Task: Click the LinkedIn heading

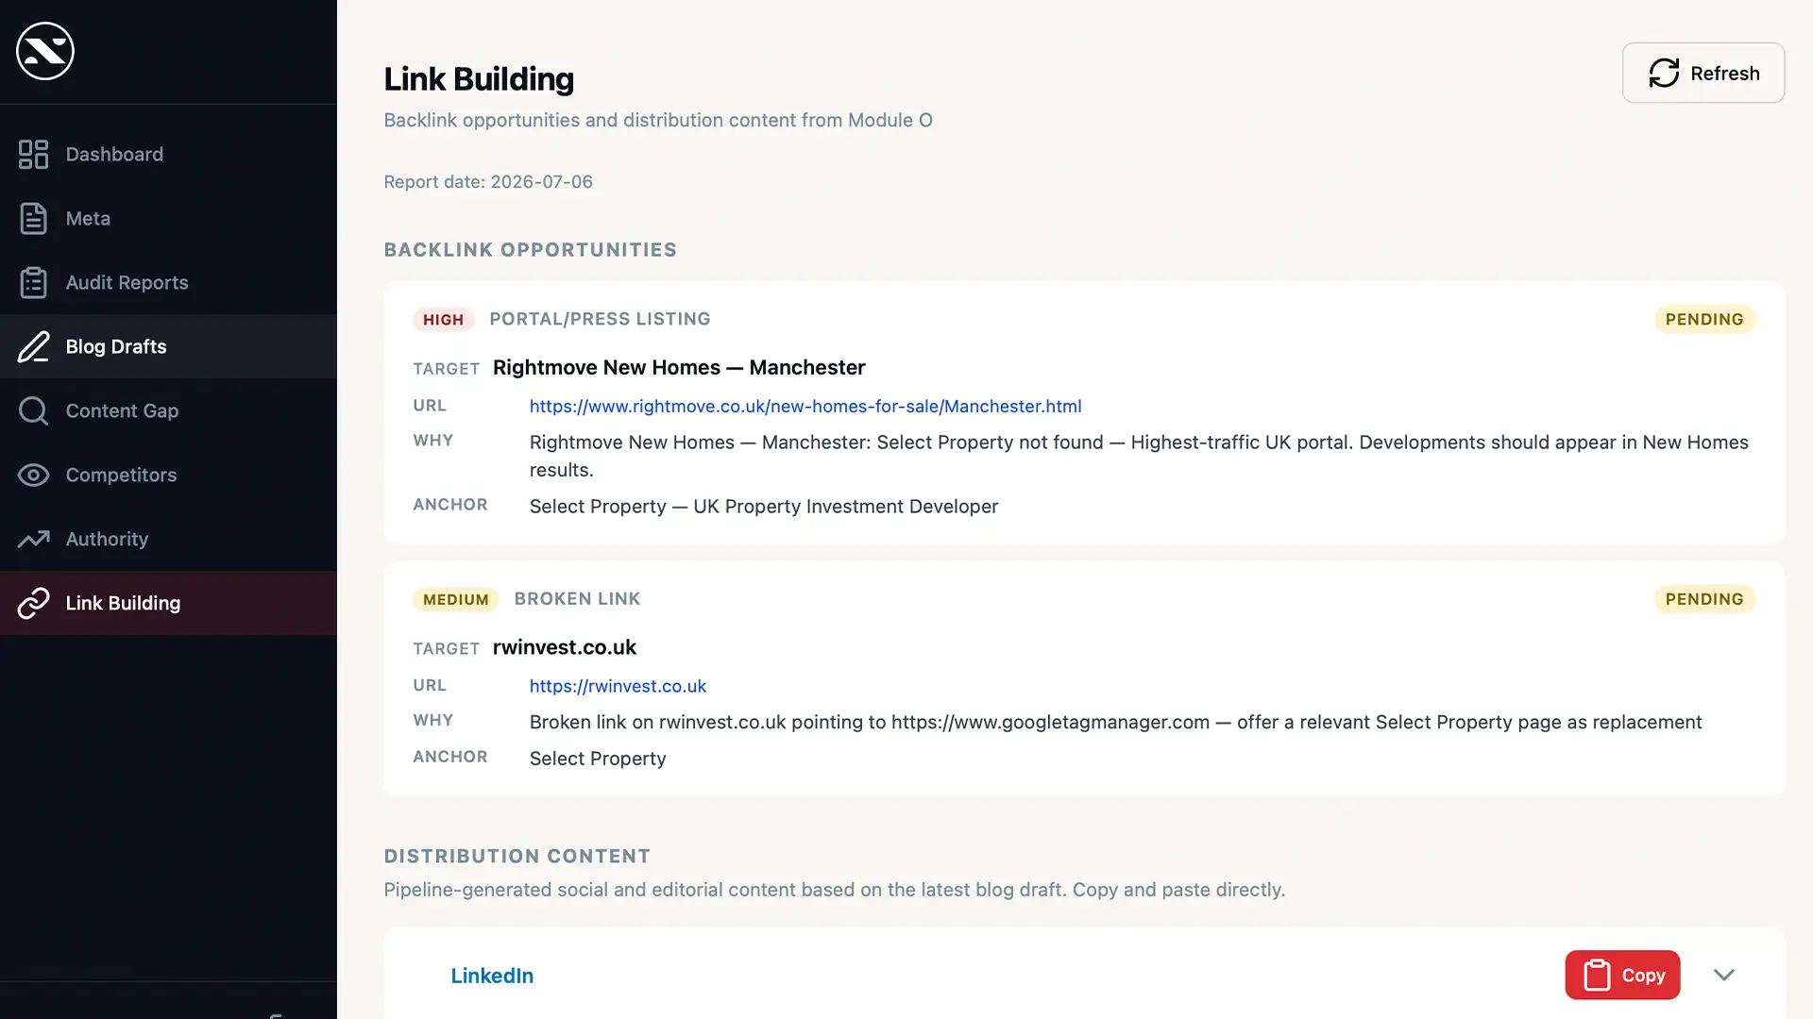Action: click(492, 976)
